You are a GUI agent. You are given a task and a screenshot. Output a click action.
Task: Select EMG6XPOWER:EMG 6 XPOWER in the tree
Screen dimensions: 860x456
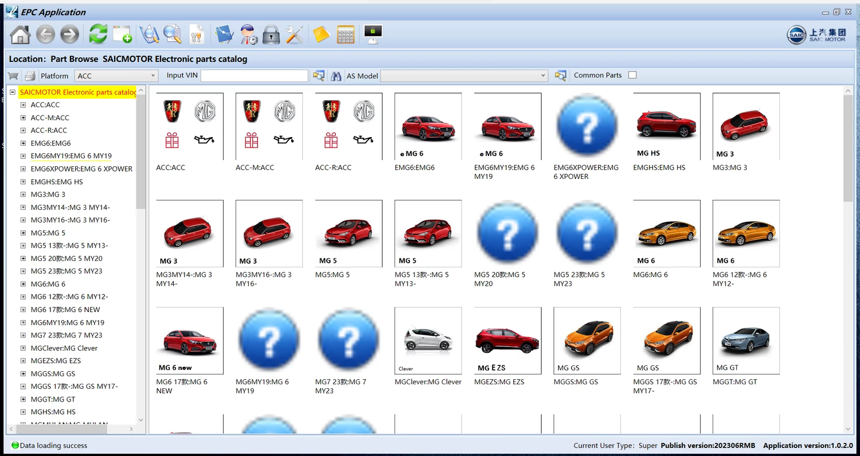(81, 169)
